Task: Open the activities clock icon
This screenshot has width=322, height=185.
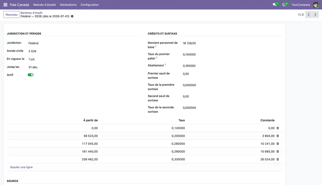Action: pyautogui.click(x=284, y=5)
